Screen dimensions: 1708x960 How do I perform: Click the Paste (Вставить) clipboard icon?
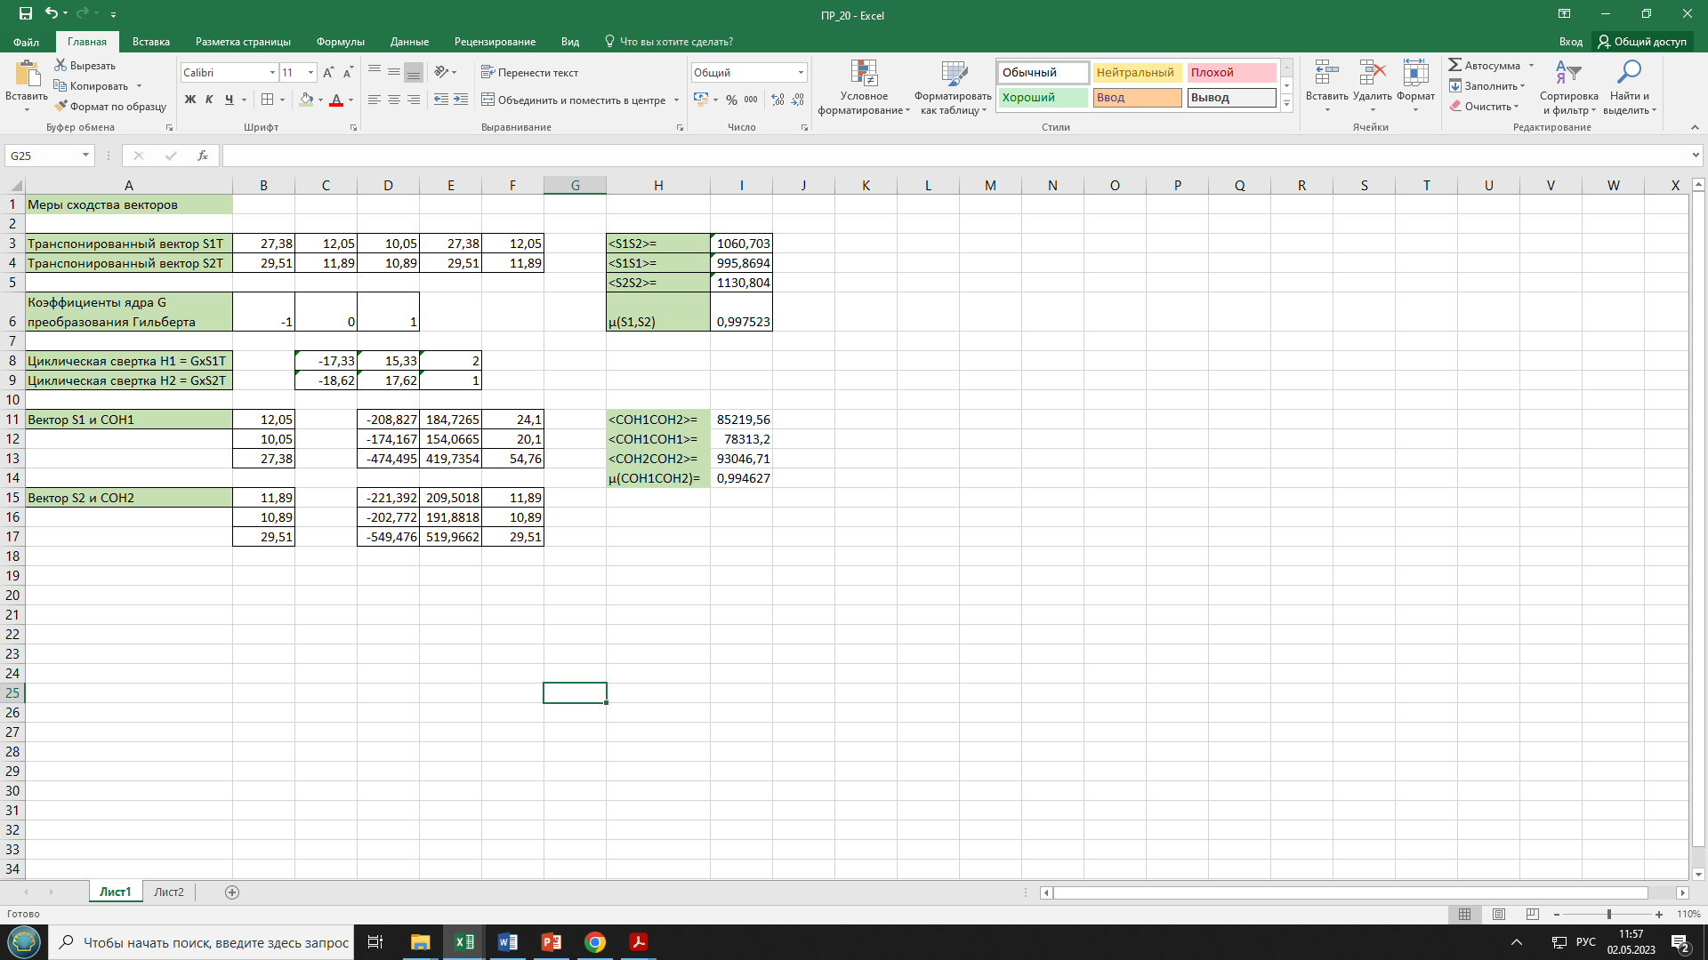[x=27, y=73]
